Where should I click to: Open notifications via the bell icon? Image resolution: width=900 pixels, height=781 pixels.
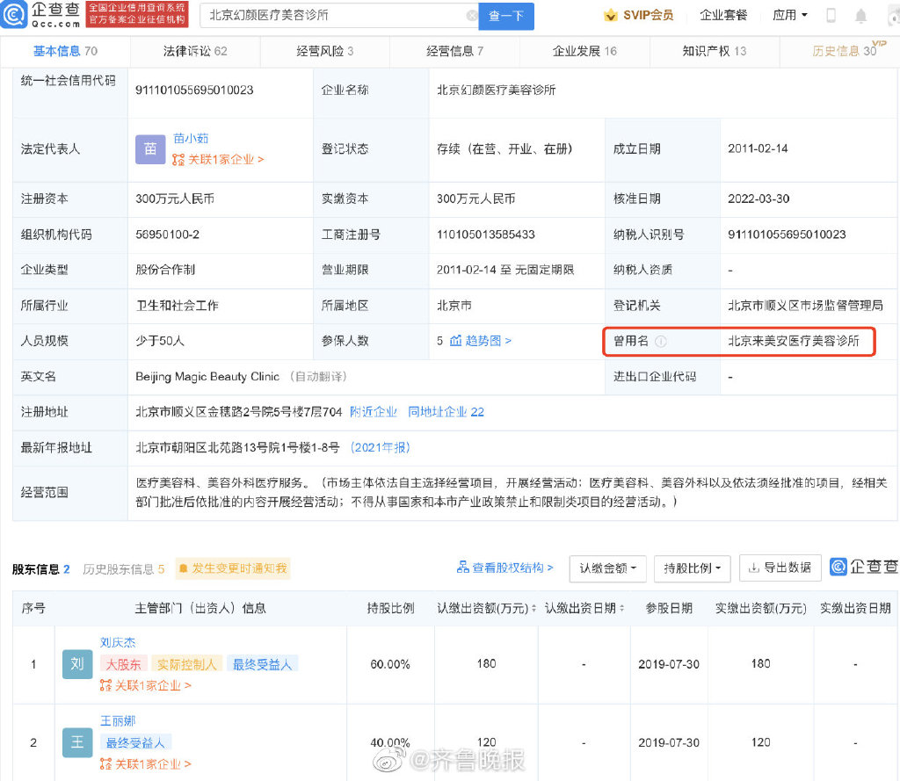click(861, 15)
